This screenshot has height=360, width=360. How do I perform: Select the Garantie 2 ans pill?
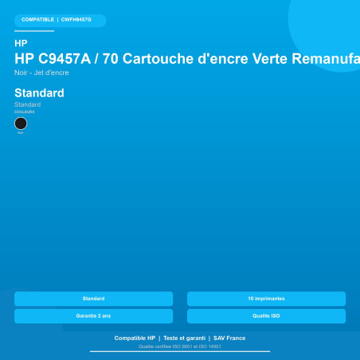[x=93, y=316]
